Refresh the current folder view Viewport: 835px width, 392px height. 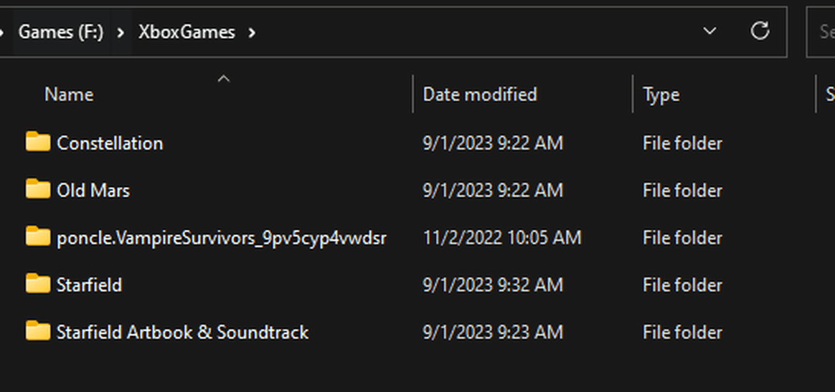pyautogui.click(x=760, y=32)
